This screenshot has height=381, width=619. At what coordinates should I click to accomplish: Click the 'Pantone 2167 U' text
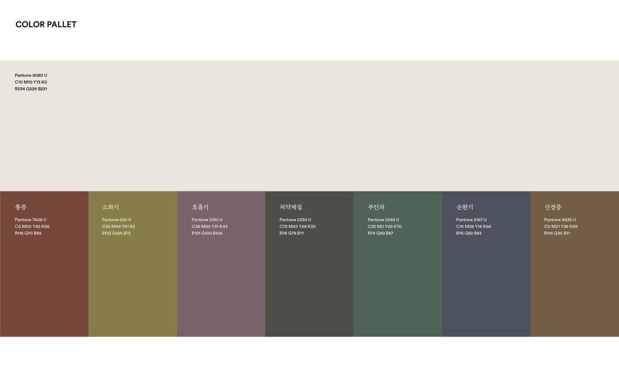point(471,220)
